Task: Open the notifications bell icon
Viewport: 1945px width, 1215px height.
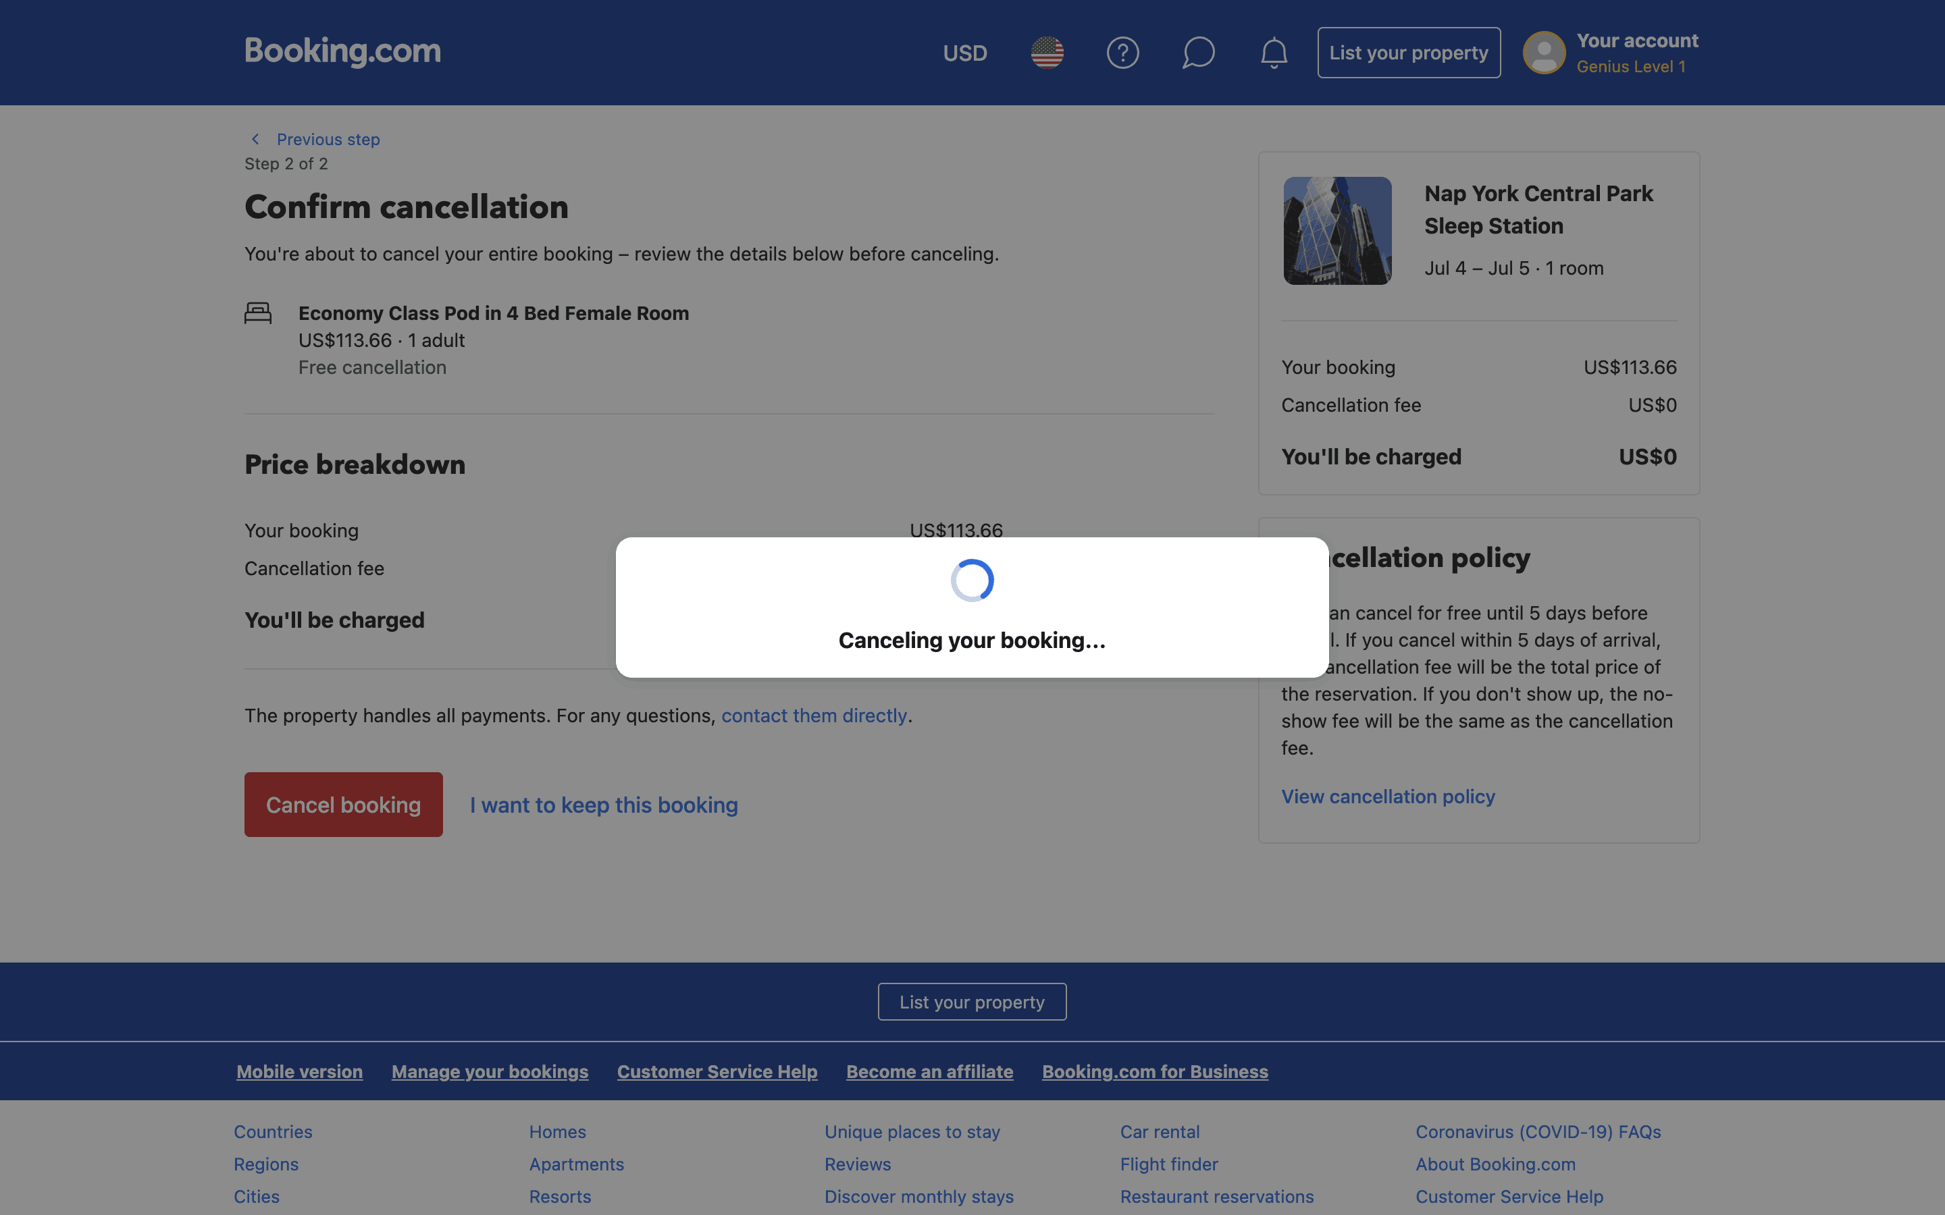Action: point(1273,53)
